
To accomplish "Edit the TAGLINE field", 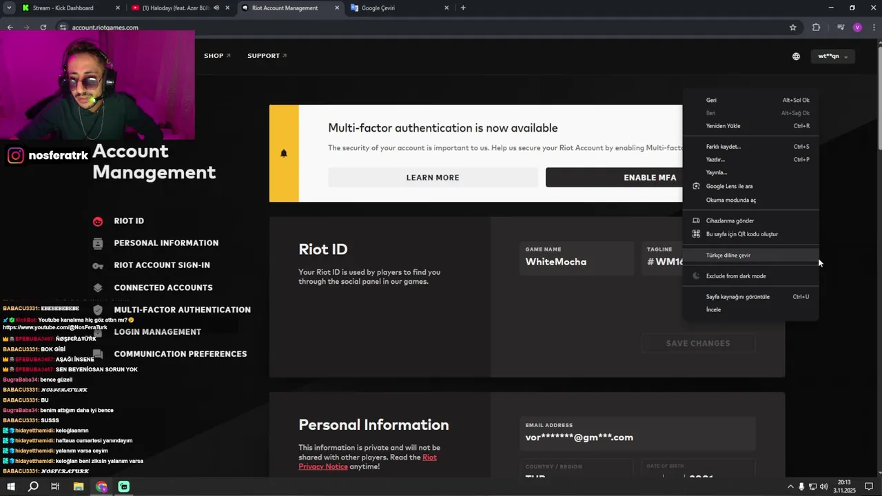I will coord(661,258).
